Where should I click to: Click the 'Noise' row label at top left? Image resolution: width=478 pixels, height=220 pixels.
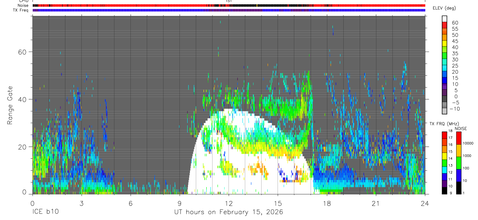23,5
